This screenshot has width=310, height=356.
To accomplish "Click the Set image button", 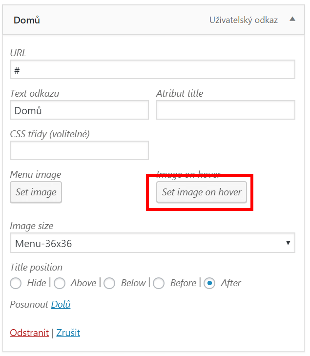I will point(36,192).
